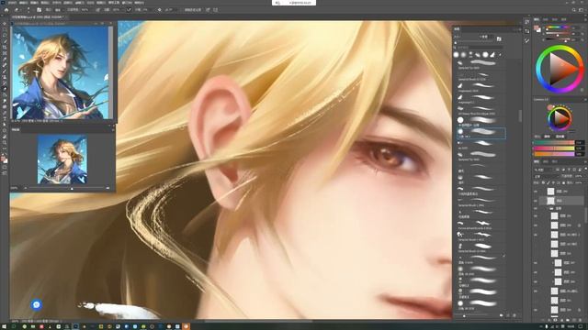The image size is (588, 330).
Task: Click the top icon in the collapsed panel strip
Action: pos(526,22)
